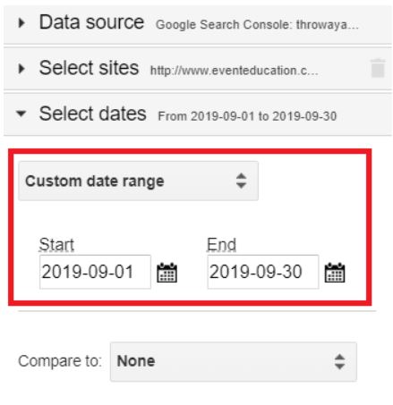Open the Custom date range dropdown
Image resolution: width=393 pixels, height=405 pixels.
(x=138, y=181)
